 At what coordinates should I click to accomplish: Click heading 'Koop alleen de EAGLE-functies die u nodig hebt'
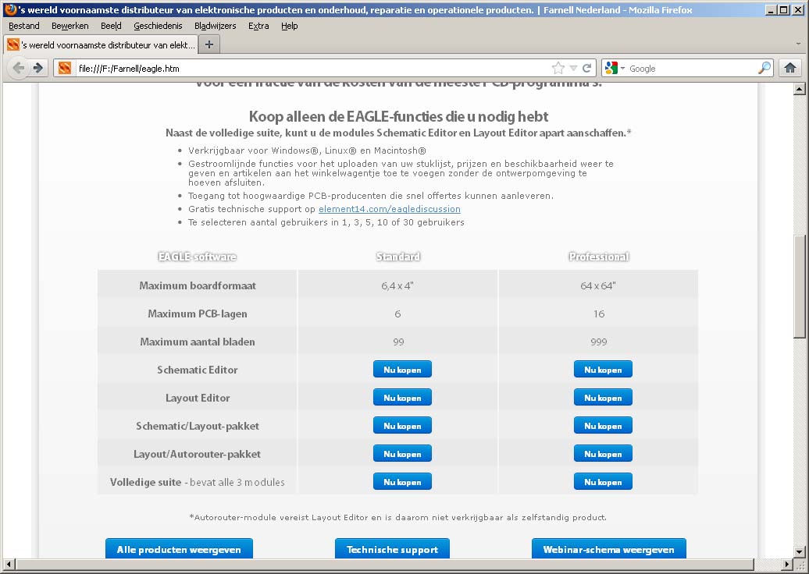coord(398,116)
